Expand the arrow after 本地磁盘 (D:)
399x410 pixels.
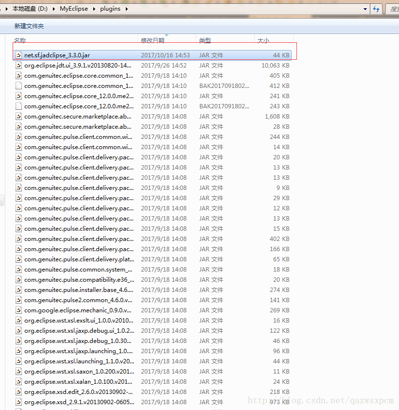pyautogui.click(x=53, y=9)
